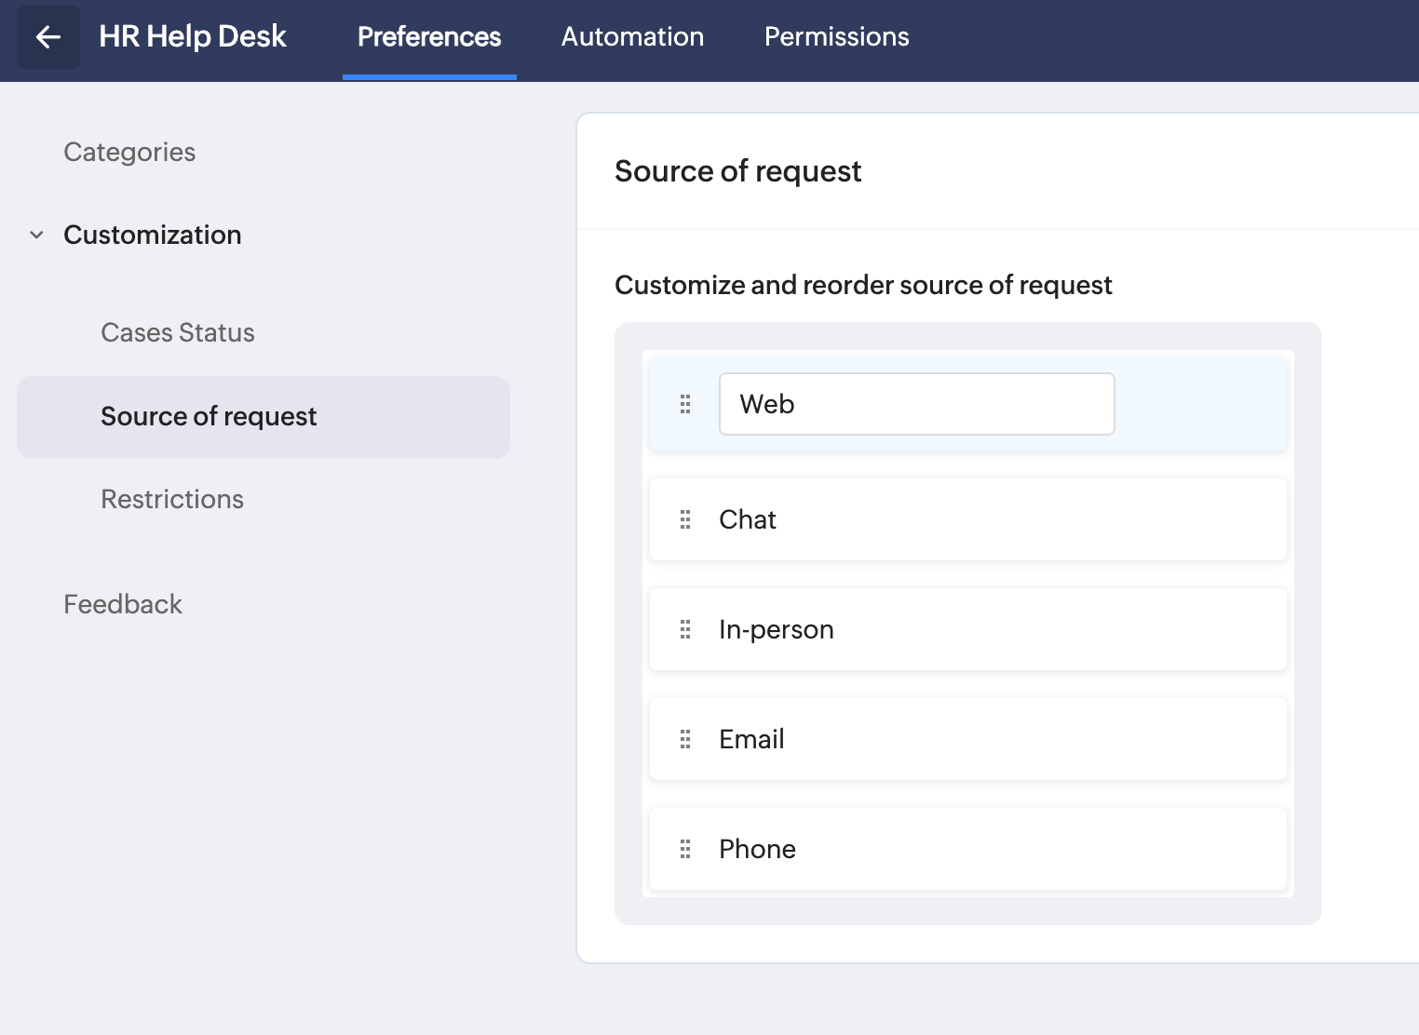Select the In-person source row
Viewport: 1419px width, 1035px height.
pyautogui.click(x=968, y=629)
